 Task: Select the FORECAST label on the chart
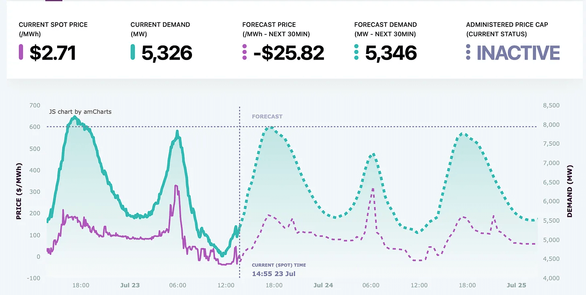267,117
